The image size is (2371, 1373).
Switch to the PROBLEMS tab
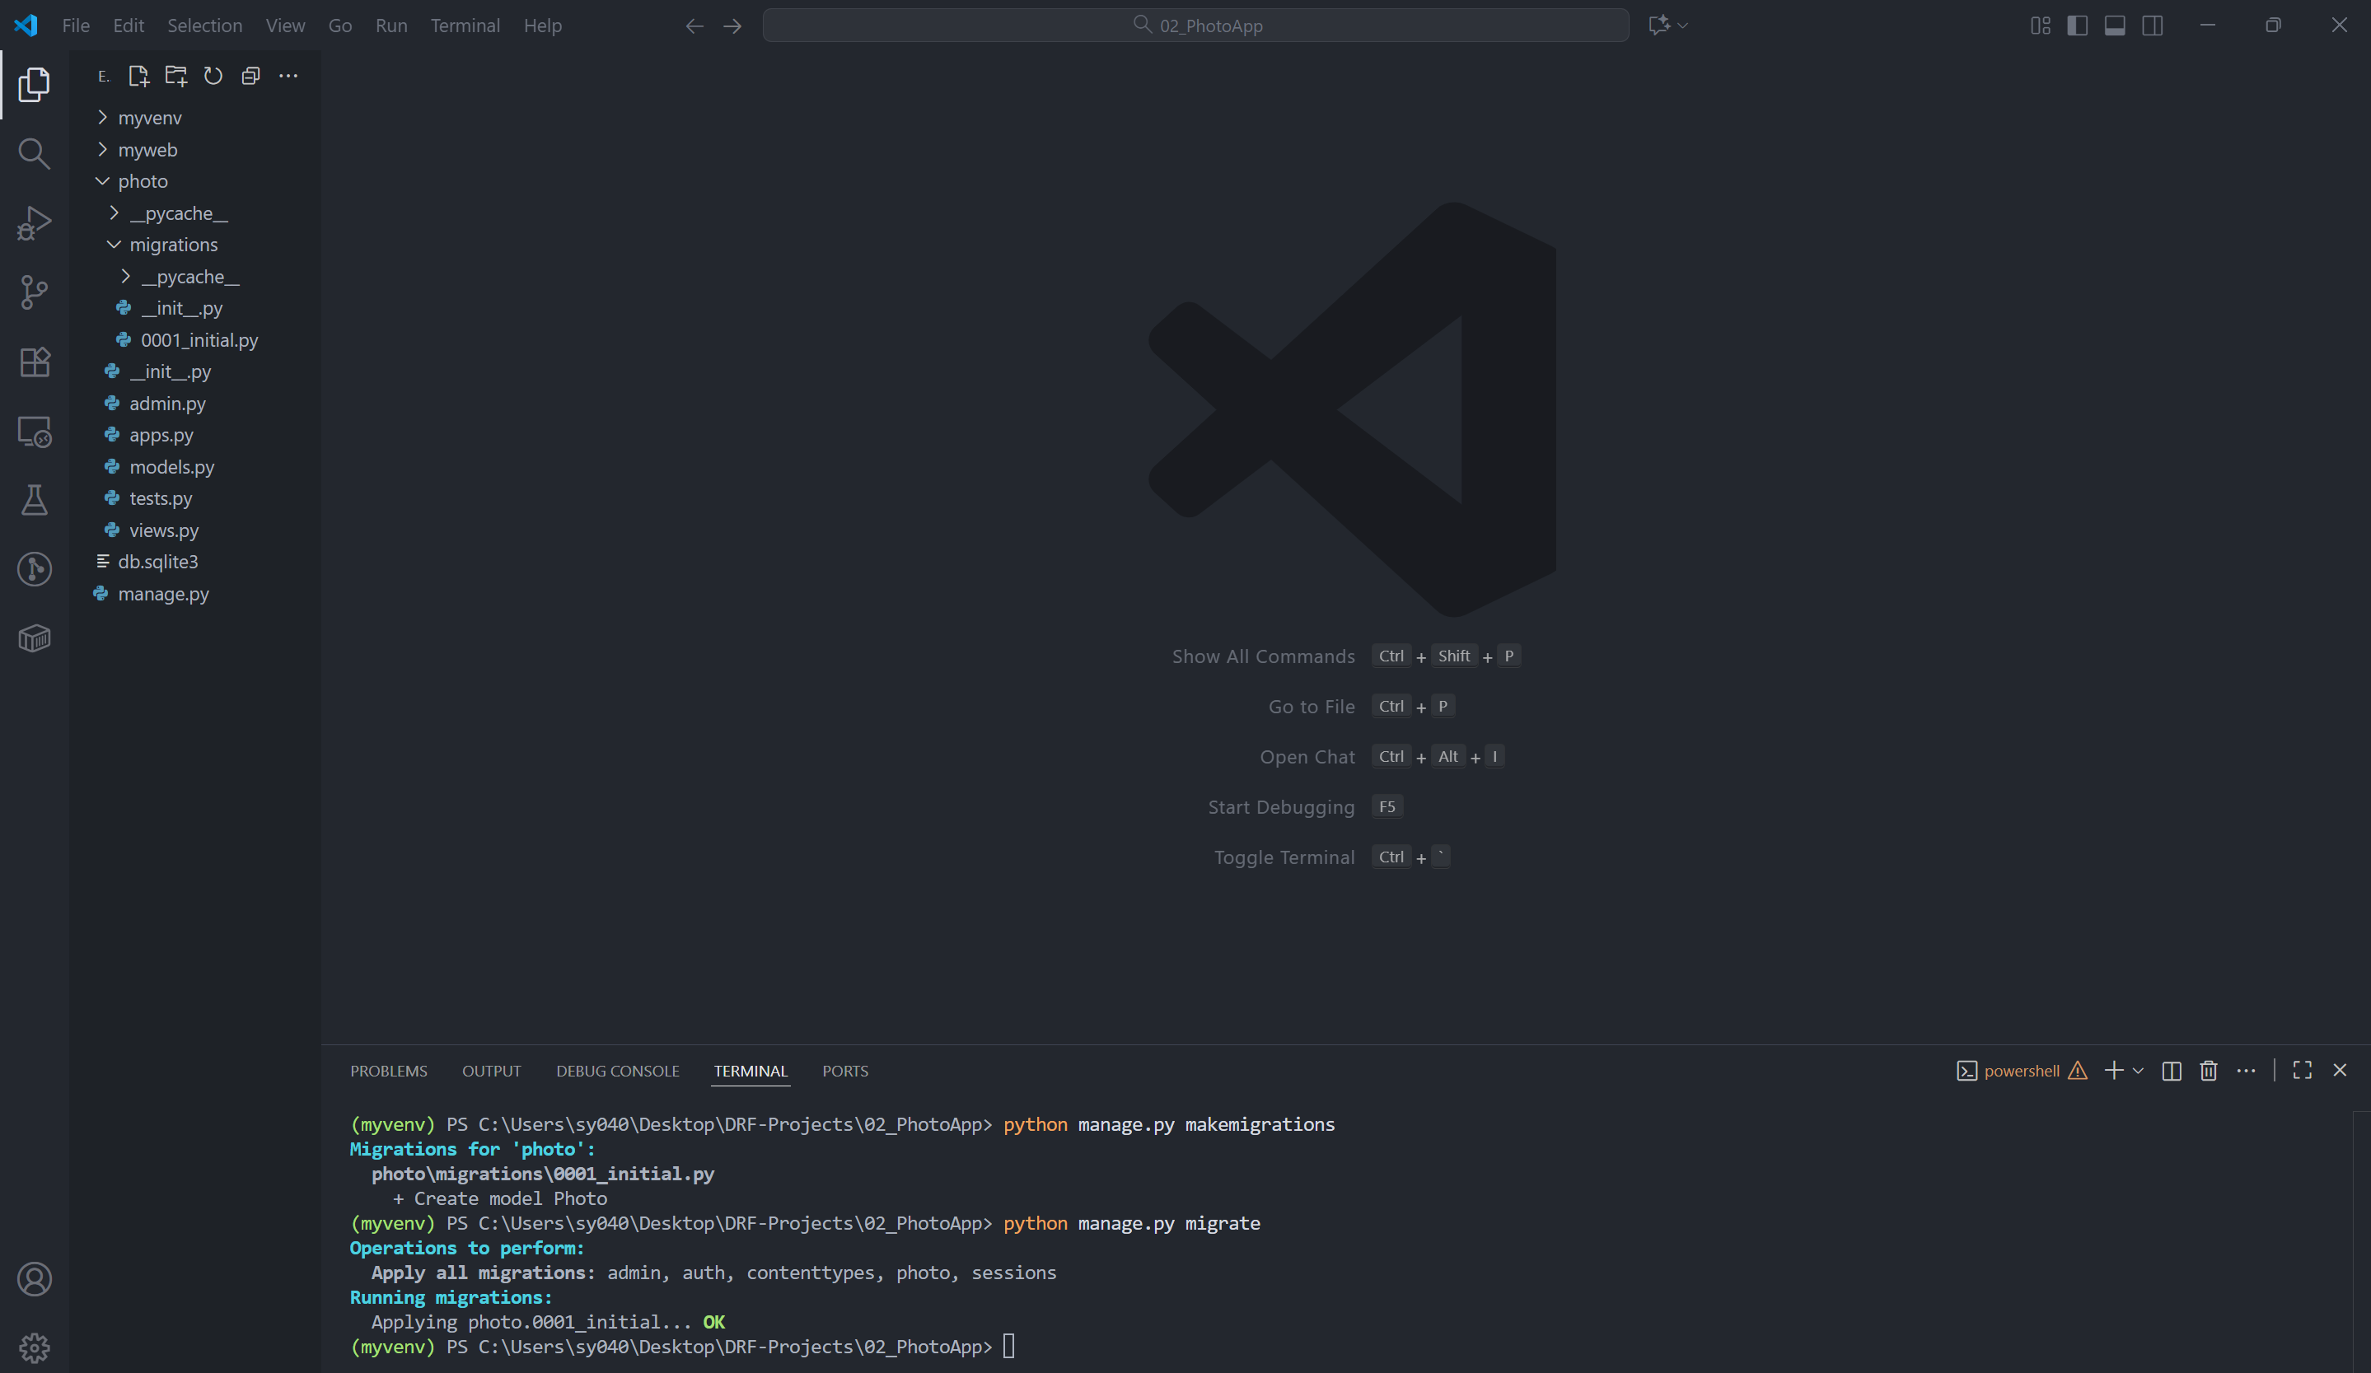389,1071
